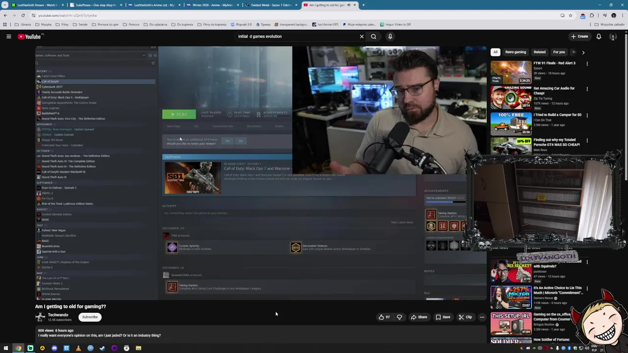The height and width of the screenshot is (353, 628).
Task: Run the search with the magnifier button
Action: tap(373, 36)
